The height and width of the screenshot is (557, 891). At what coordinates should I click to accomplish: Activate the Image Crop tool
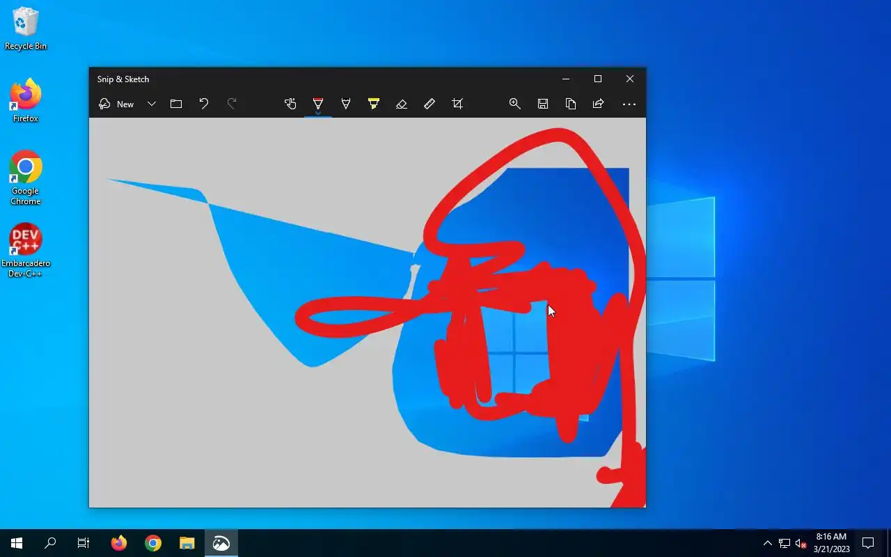click(457, 104)
